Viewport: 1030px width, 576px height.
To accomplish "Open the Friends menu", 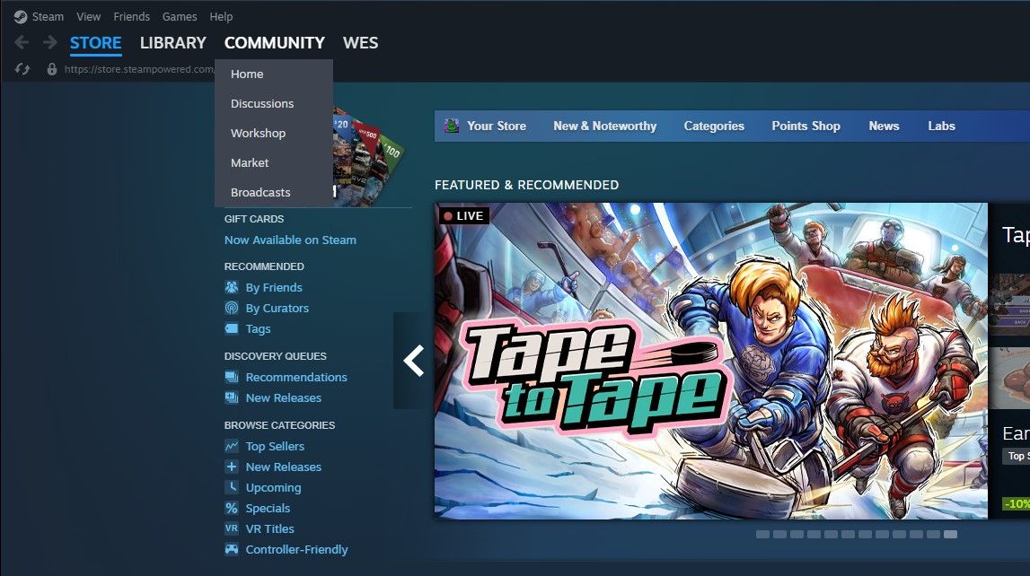I will [131, 17].
